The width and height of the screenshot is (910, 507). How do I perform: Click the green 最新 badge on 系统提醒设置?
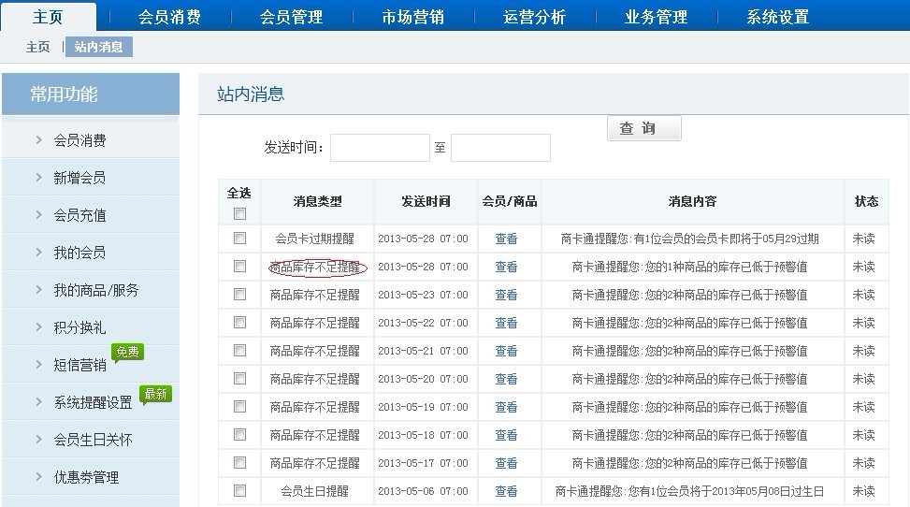(156, 394)
